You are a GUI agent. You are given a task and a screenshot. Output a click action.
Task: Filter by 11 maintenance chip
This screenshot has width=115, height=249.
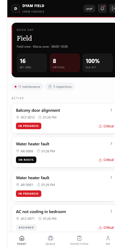27,86
